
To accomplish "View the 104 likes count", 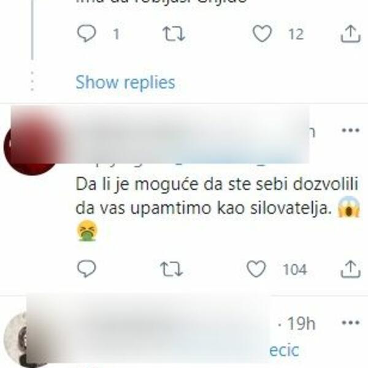I will (x=295, y=269).
